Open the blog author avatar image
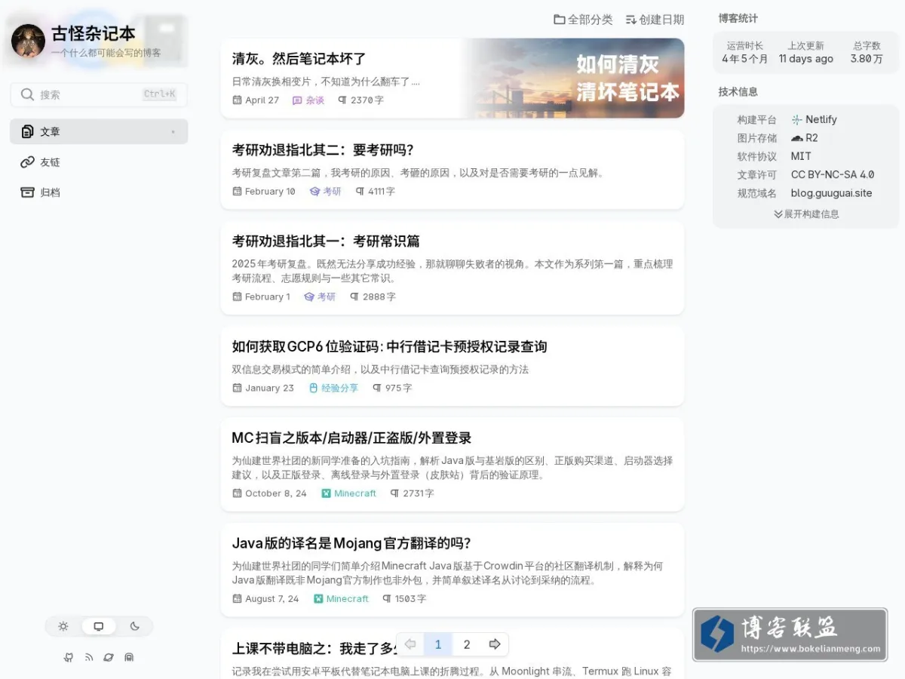905x679 pixels. 28,41
